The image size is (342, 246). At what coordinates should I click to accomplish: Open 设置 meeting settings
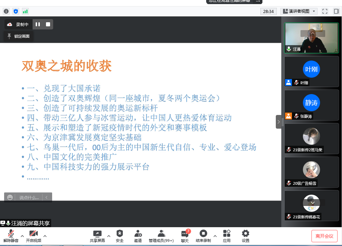[x=245, y=236]
